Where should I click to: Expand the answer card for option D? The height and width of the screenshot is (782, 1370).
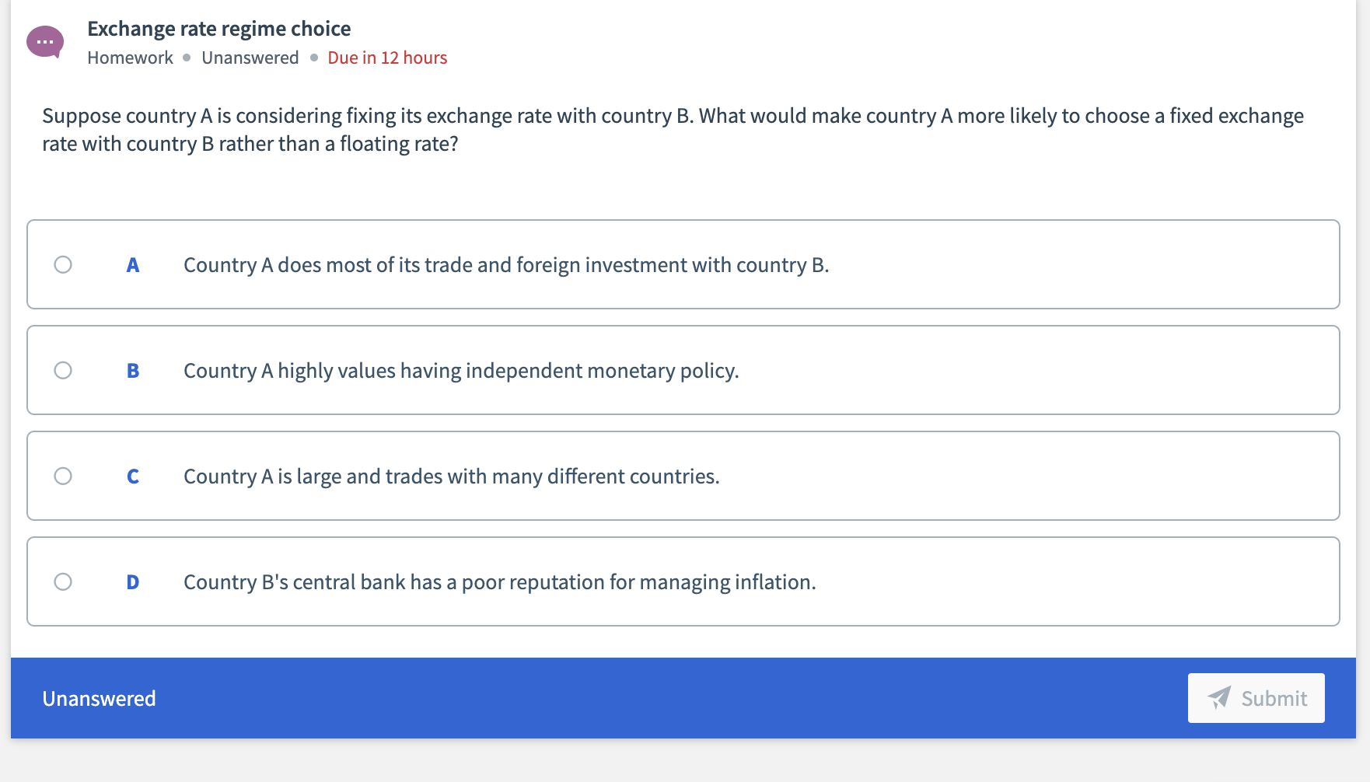point(684,581)
